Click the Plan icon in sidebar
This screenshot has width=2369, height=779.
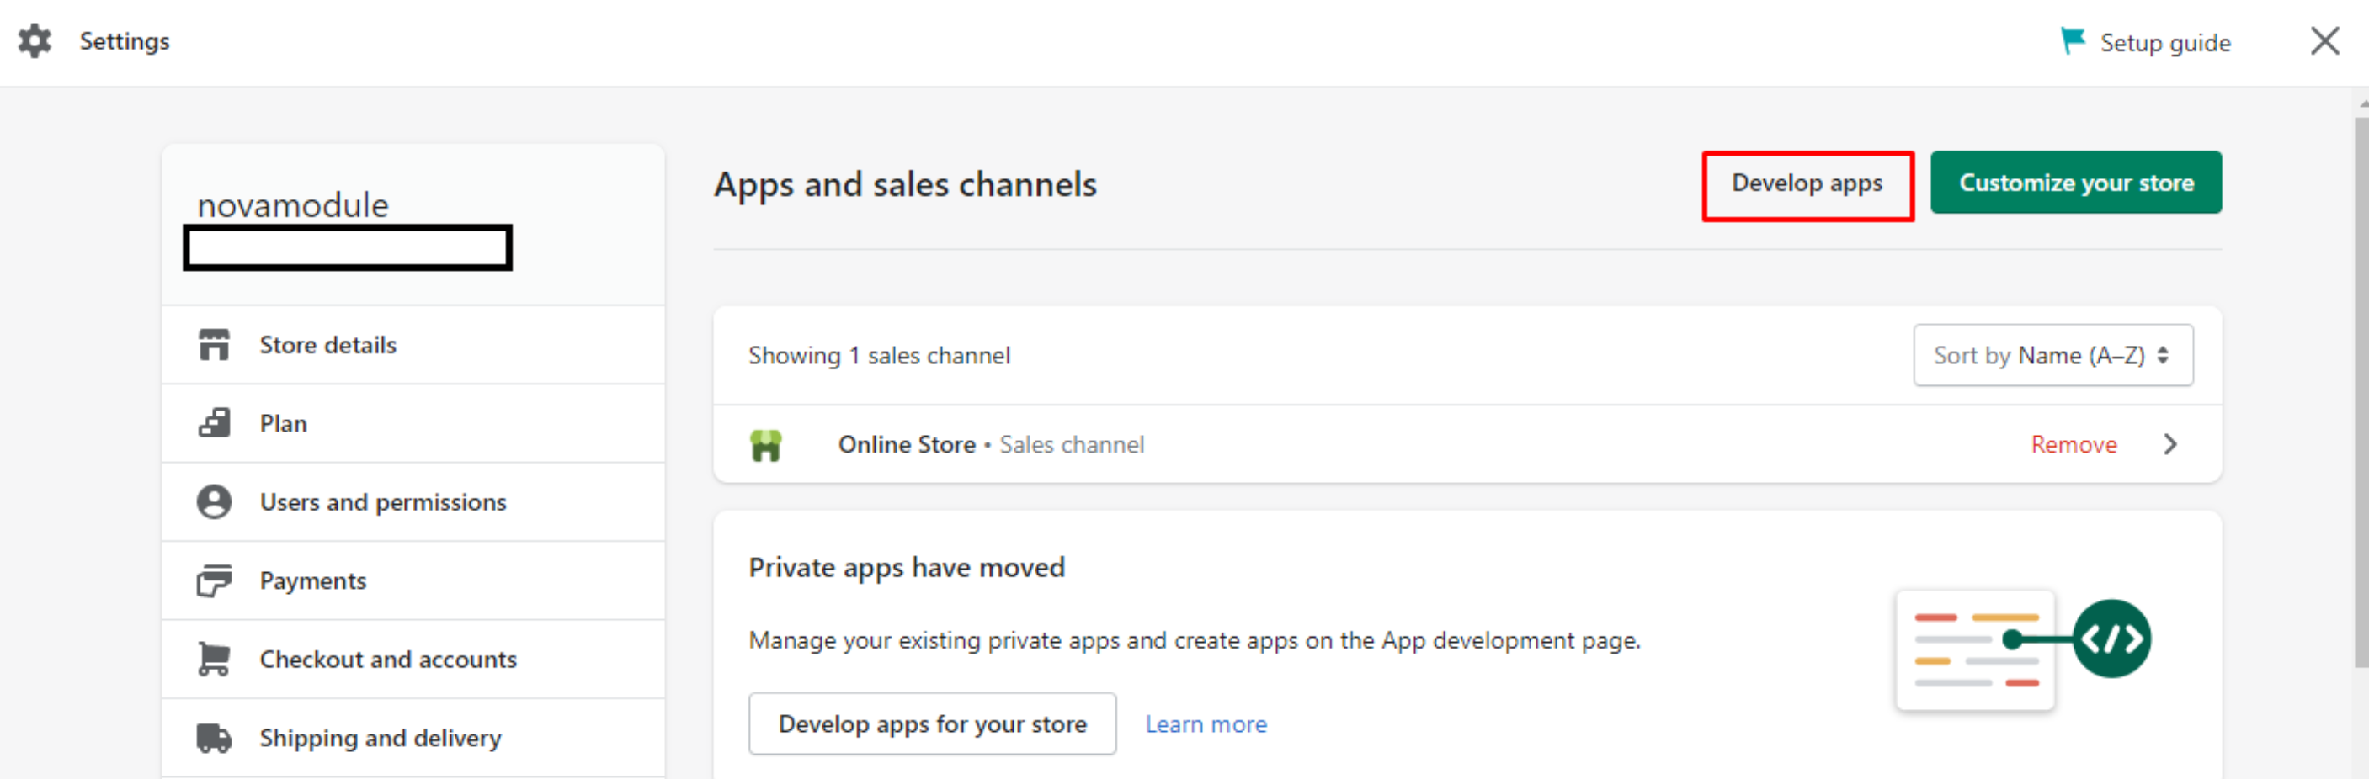pos(215,423)
